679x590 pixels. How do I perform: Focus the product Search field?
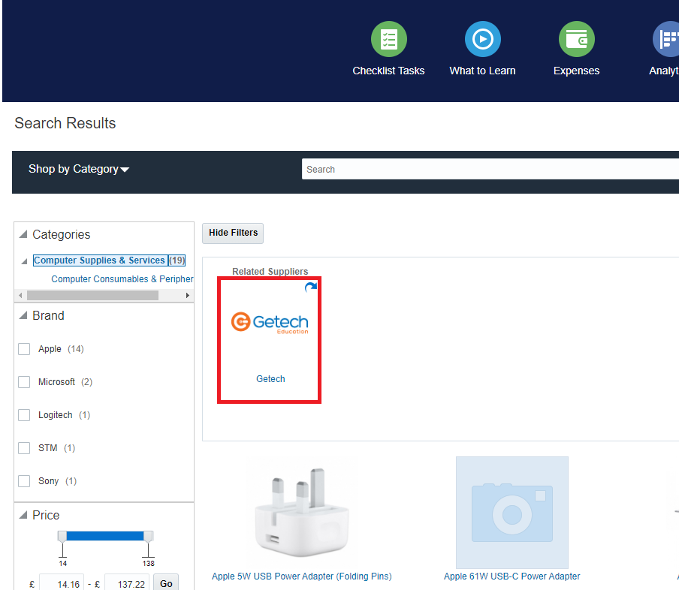[x=490, y=169]
